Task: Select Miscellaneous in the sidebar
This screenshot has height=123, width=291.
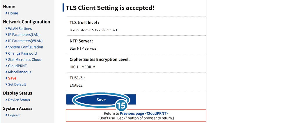Action: [20, 72]
